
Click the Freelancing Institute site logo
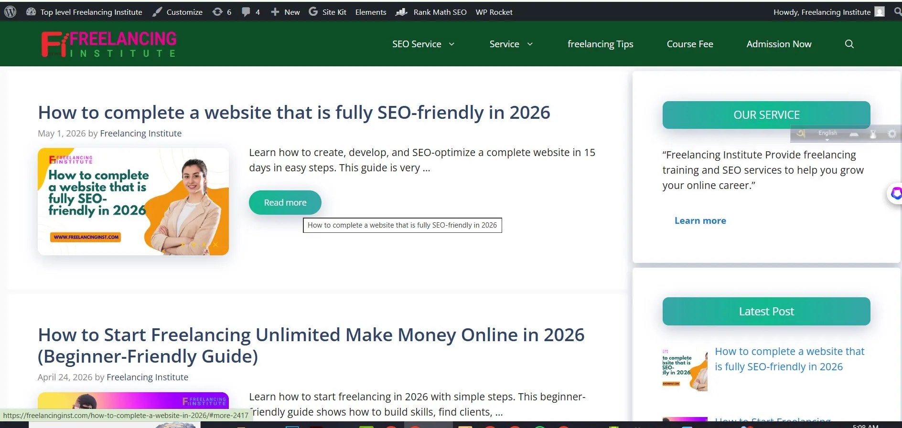pos(109,44)
